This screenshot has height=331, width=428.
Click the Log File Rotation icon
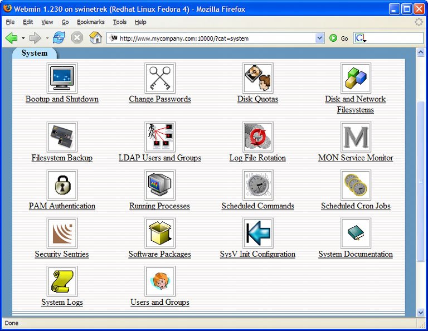(257, 137)
